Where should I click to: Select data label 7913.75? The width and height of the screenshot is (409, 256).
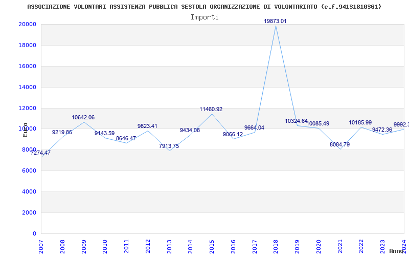pyautogui.click(x=169, y=146)
